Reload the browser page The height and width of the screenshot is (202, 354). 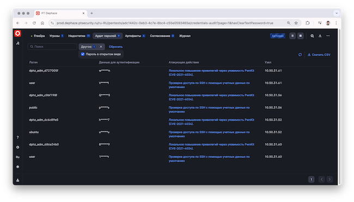(x=34, y=23)
